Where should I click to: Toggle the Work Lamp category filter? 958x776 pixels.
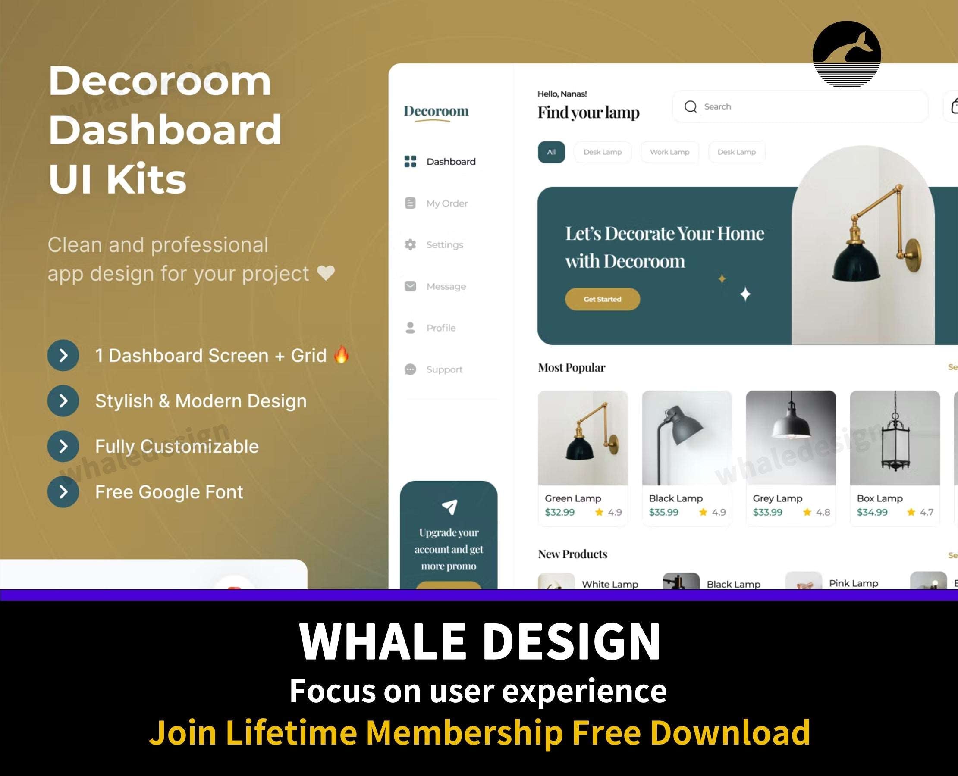(668, 152)
